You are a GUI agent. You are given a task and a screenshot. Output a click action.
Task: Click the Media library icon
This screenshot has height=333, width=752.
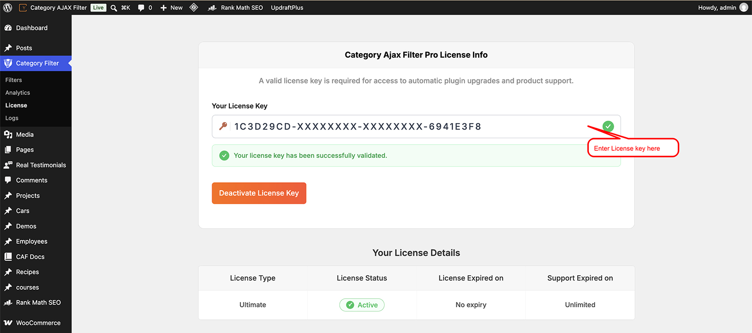coord(8,134)
